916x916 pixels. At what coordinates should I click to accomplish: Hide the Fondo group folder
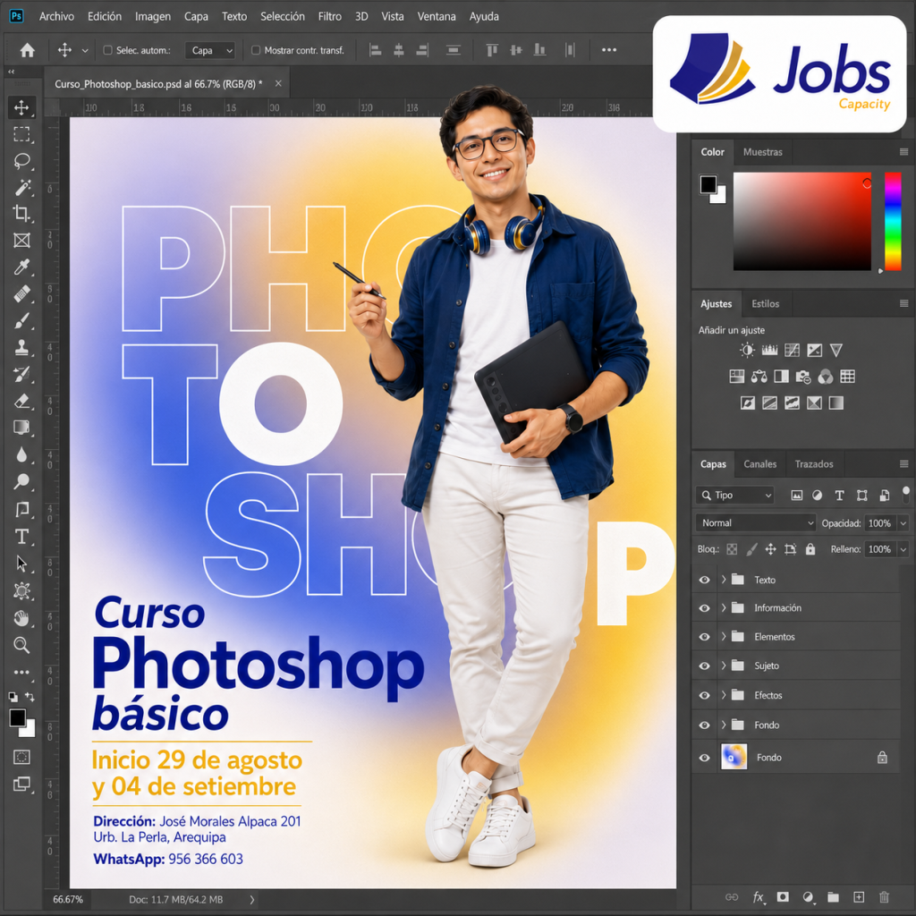(x=705, y=725)
